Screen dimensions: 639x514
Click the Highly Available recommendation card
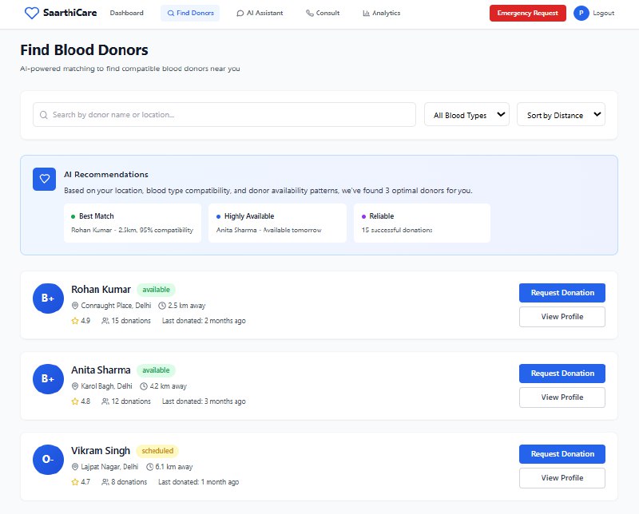pyautogui.click(x=277, y=223)
